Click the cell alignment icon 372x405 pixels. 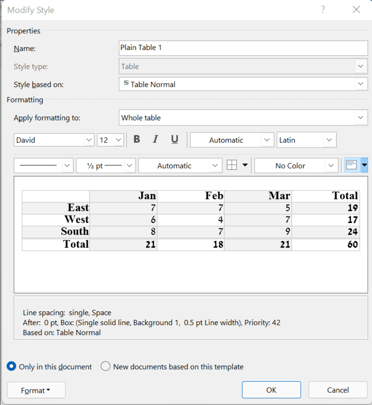[352, 165]
